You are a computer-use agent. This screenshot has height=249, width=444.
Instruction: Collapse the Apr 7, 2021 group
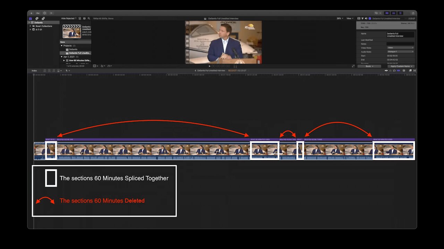click(62, 57)
